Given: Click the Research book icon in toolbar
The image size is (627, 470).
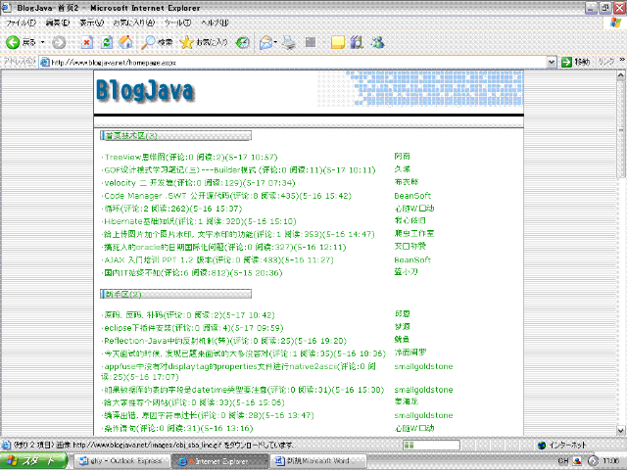Looking at the screenshot, I should point(357,42).
